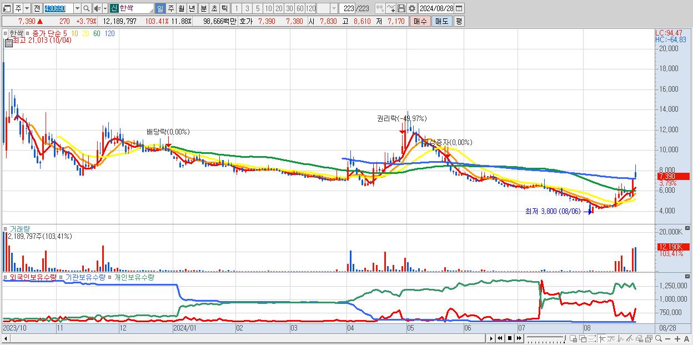The image size is (693, 345).
Task: Rewind the chart replay
Action: pos(500,338)
